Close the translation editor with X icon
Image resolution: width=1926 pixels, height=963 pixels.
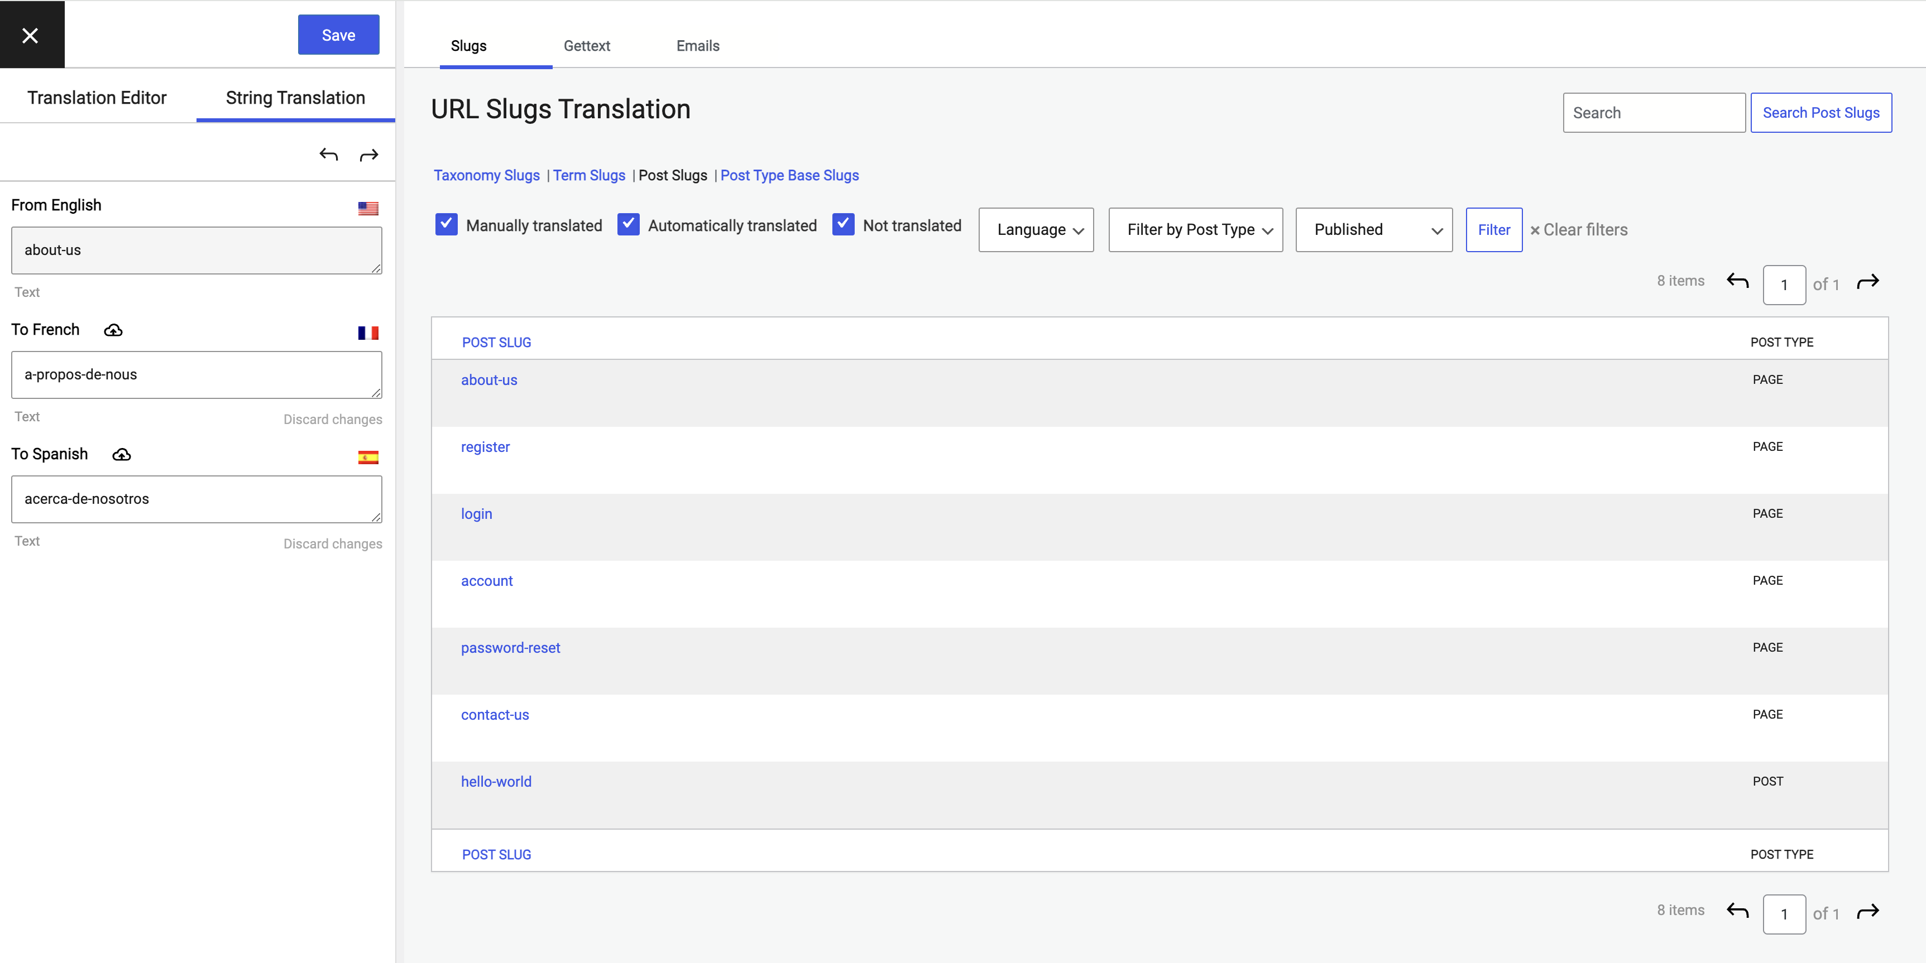30,35
